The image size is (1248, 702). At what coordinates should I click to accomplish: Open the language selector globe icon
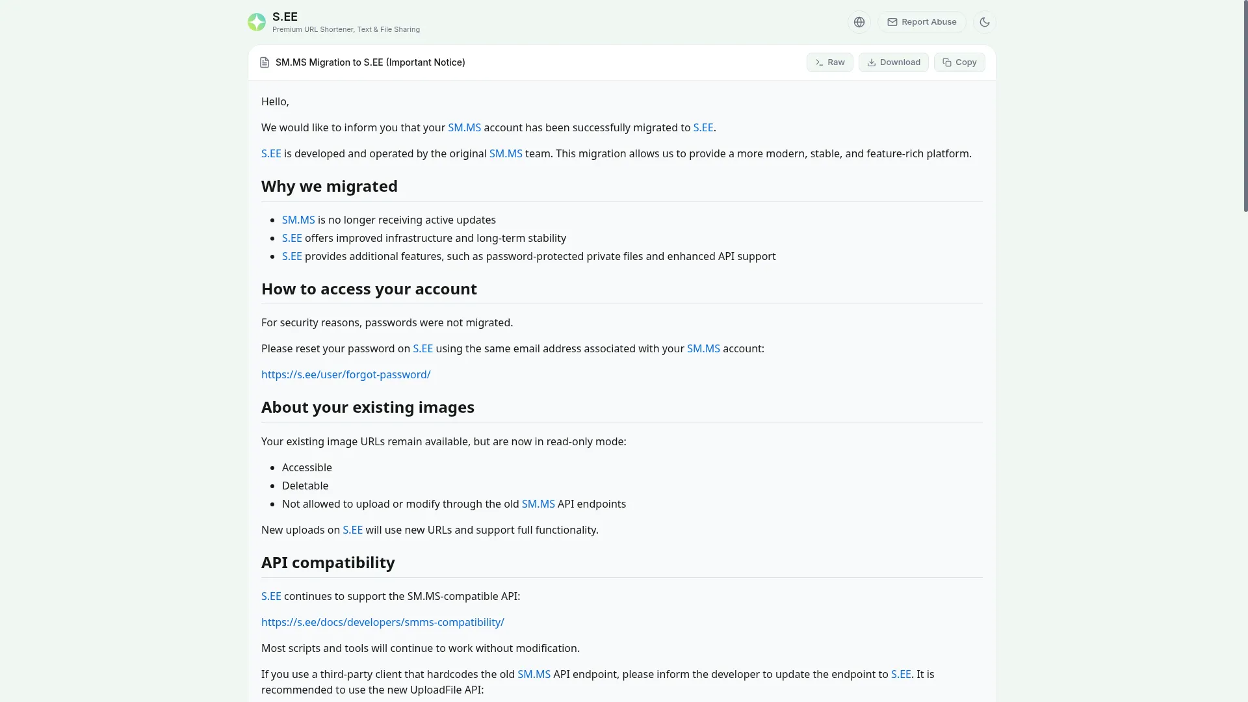(859, 22)
